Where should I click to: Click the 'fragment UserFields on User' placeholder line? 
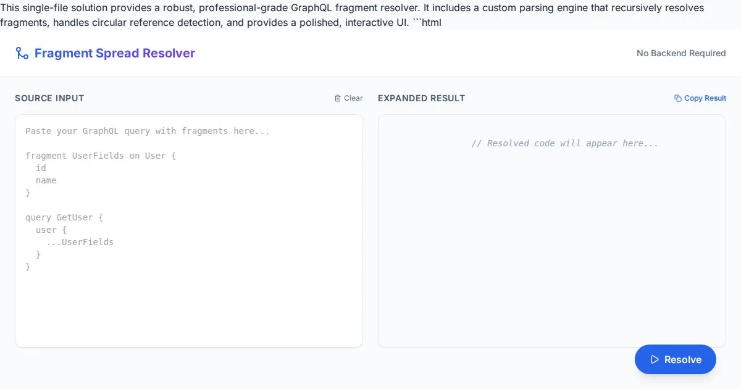click(x=101, y=156)
